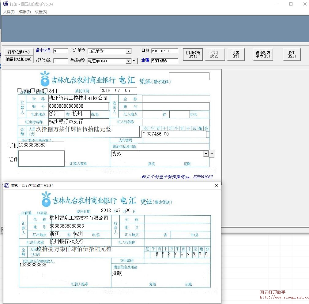Open the 设置(S) menu
The image size is (309, 304).
(x=41, y=12)
